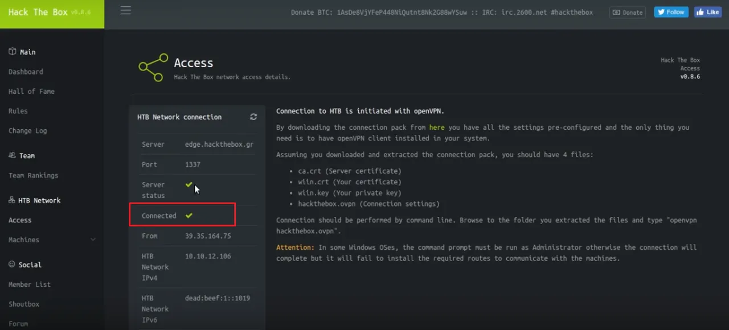This screenshot has width=729, height=330.
Task: Click the 'Server status' label
Action: 153,190
